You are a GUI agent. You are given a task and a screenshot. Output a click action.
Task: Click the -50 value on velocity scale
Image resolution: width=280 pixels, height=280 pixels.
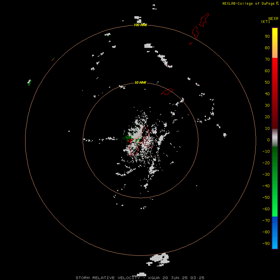(266, 198)
